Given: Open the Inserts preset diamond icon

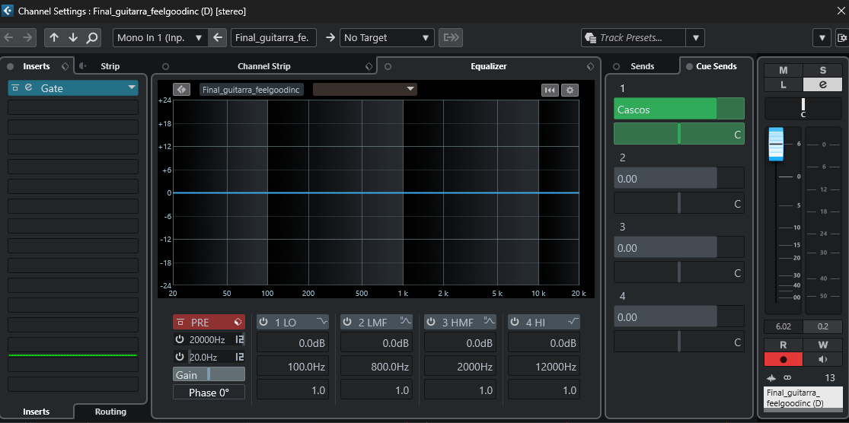Looking at the screenshot, I should pyautogui.click(x=65, y=66).
